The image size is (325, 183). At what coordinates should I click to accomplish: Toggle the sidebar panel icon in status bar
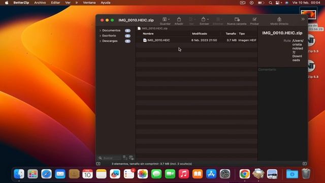click(x=98, y=164)
